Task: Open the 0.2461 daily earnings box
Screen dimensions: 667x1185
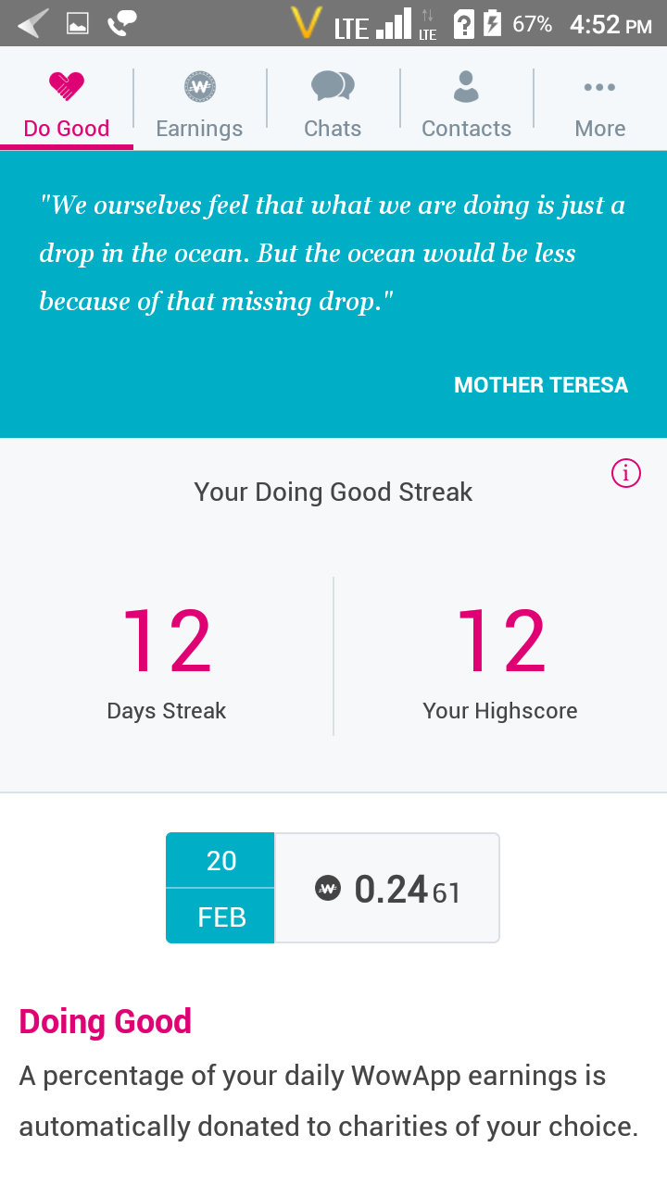Action: (x=387, y=888)
